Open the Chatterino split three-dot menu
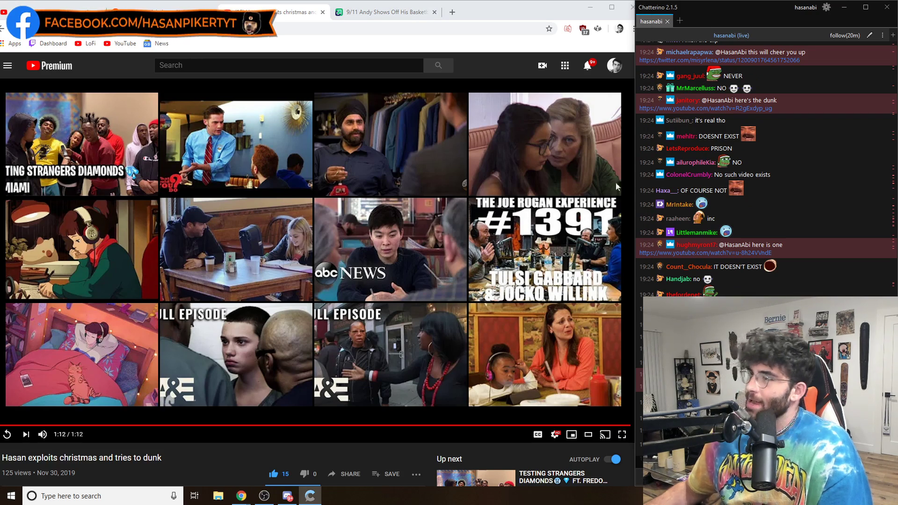The height and width of the screenshot is (505, 898). [882, 35]
